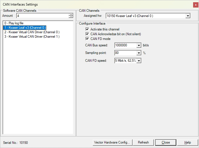Choose 2 - Kvaser Virtual CAN Driver (Channel 0)
This screenshot has width=199, height=148.
[x=32, y=32]
